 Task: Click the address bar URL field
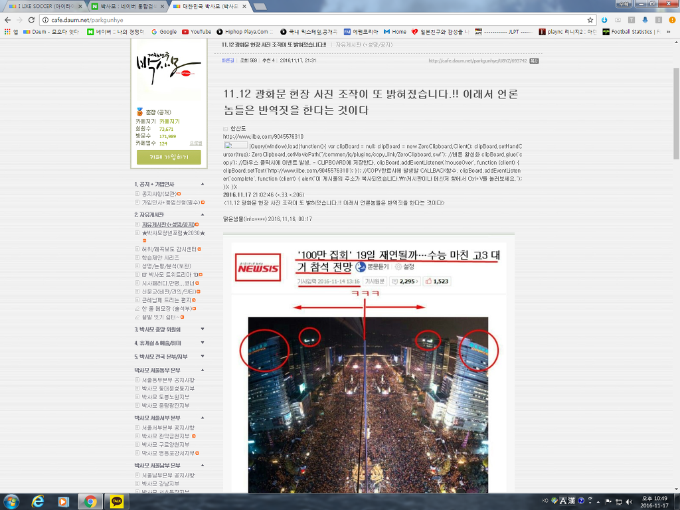coord(317,20)
